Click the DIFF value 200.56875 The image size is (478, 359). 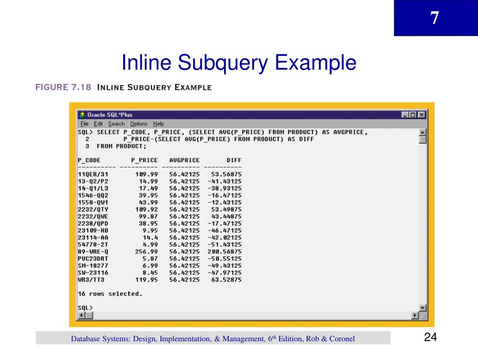click(225, 251)
